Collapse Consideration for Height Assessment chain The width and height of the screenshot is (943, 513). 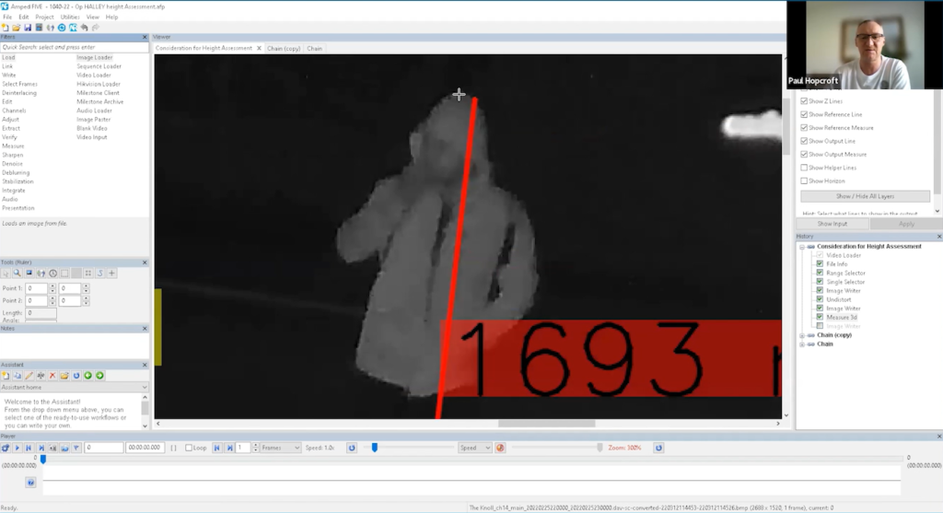click(x=802, y=247)
